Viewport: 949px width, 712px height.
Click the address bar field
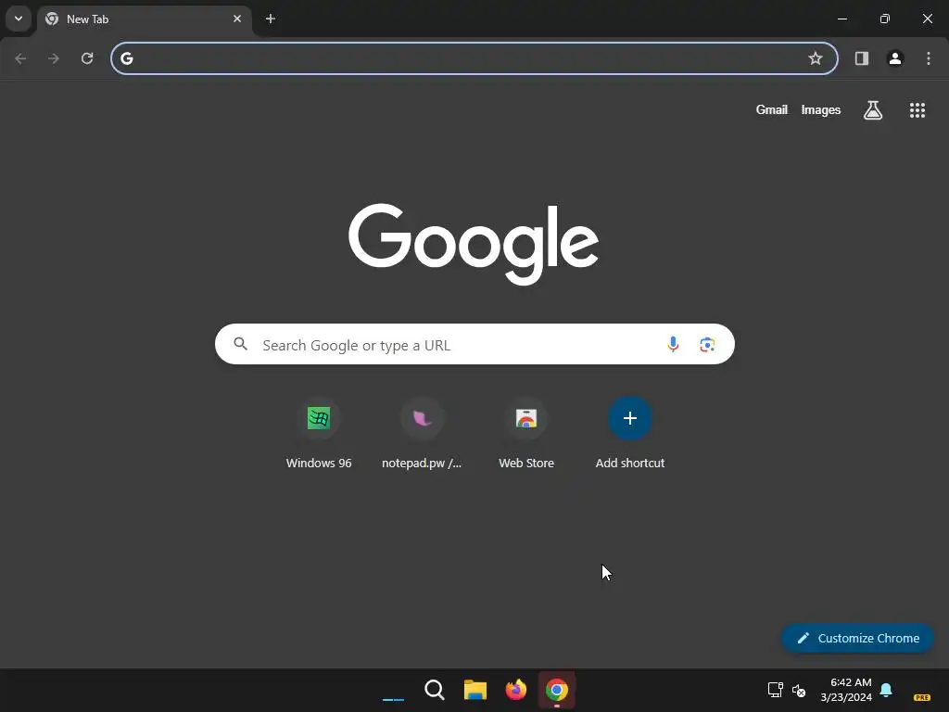click(474, 58)
